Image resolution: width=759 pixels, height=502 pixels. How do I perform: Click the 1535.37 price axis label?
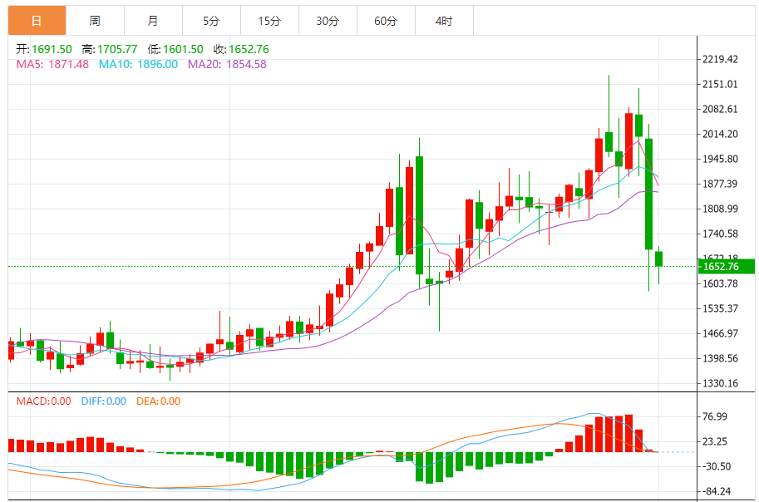720,309
